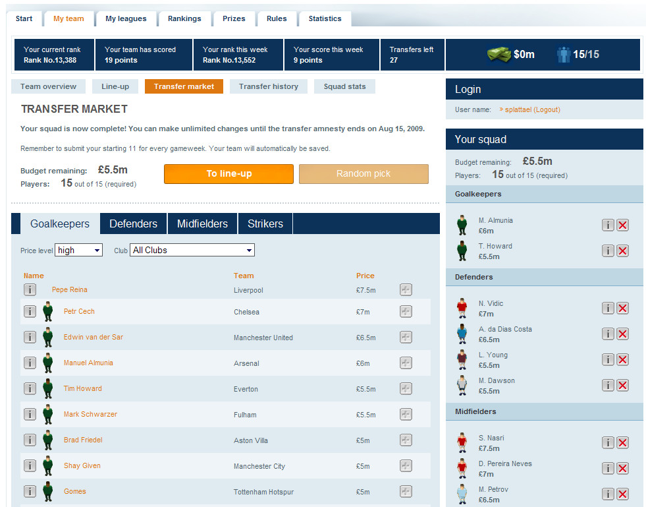Screen dimensions: 646x507
Task: Open the Prizes tab
Action: point(234,18)
